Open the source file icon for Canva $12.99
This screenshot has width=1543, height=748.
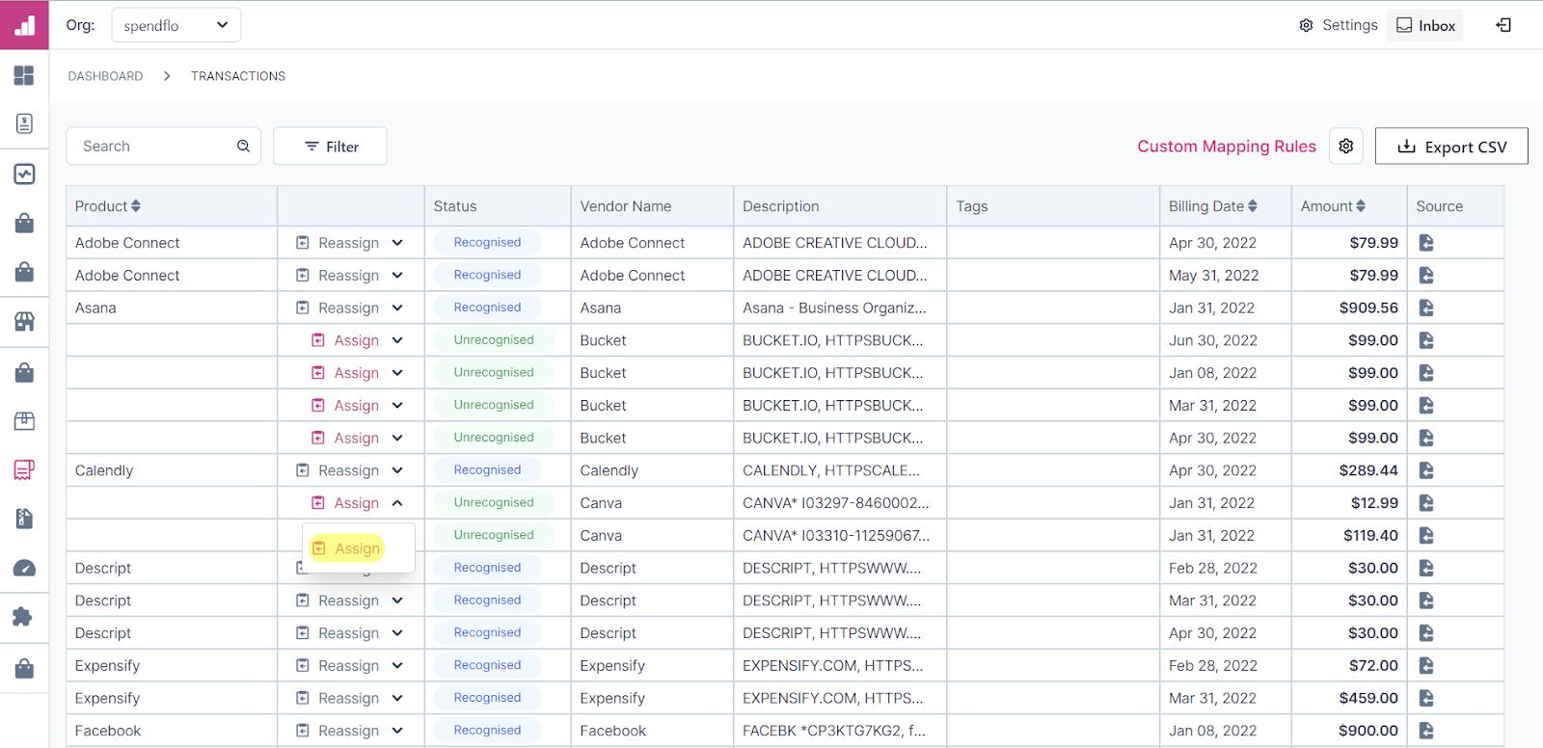coord(1426,503)
